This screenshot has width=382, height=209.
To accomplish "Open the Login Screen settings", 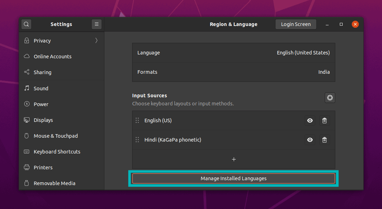I will coord(296,24).
